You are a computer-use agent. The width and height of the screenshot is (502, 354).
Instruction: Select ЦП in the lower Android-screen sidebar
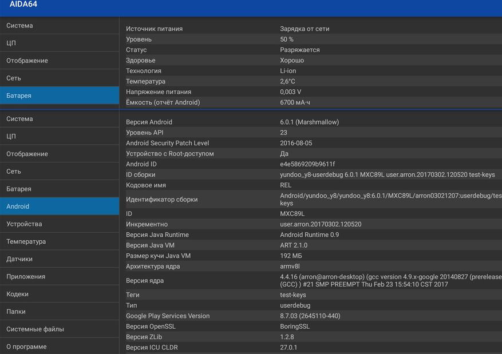(x=60, y=136)
